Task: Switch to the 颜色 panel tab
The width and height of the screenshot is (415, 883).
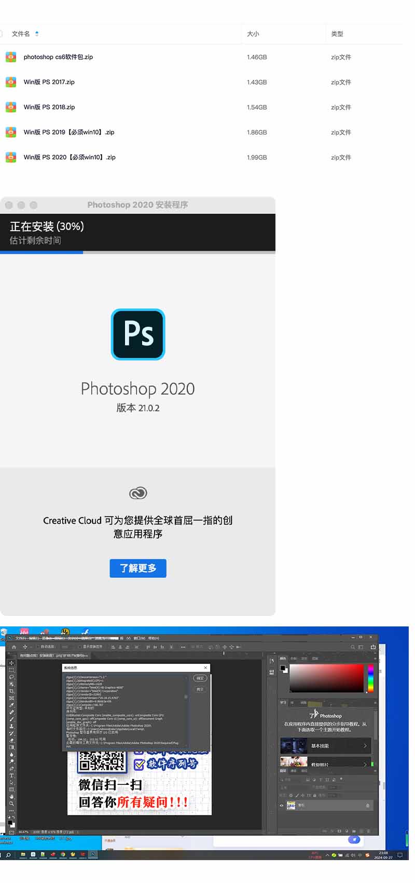Action: pyautogui.click(x=283, y=659)
